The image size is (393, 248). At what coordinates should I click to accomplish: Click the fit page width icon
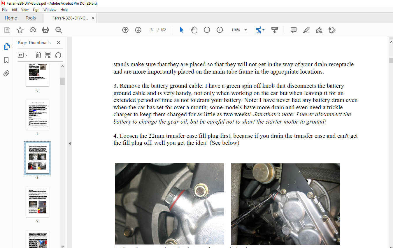[x=258, y=30]
